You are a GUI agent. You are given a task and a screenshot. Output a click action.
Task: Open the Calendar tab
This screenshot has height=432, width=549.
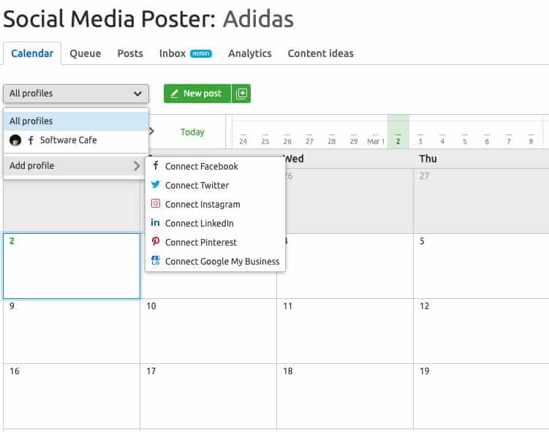pyautogui.click(x=32, y=53)
